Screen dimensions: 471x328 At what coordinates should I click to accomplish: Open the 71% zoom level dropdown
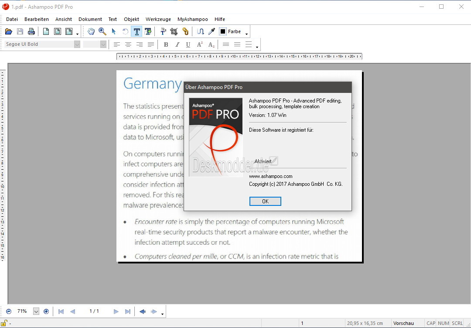coord(36,311)
